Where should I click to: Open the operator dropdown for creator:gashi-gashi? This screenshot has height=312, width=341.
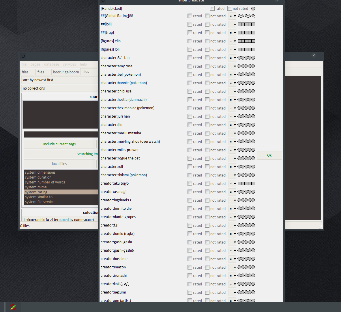tap(233, 242)
